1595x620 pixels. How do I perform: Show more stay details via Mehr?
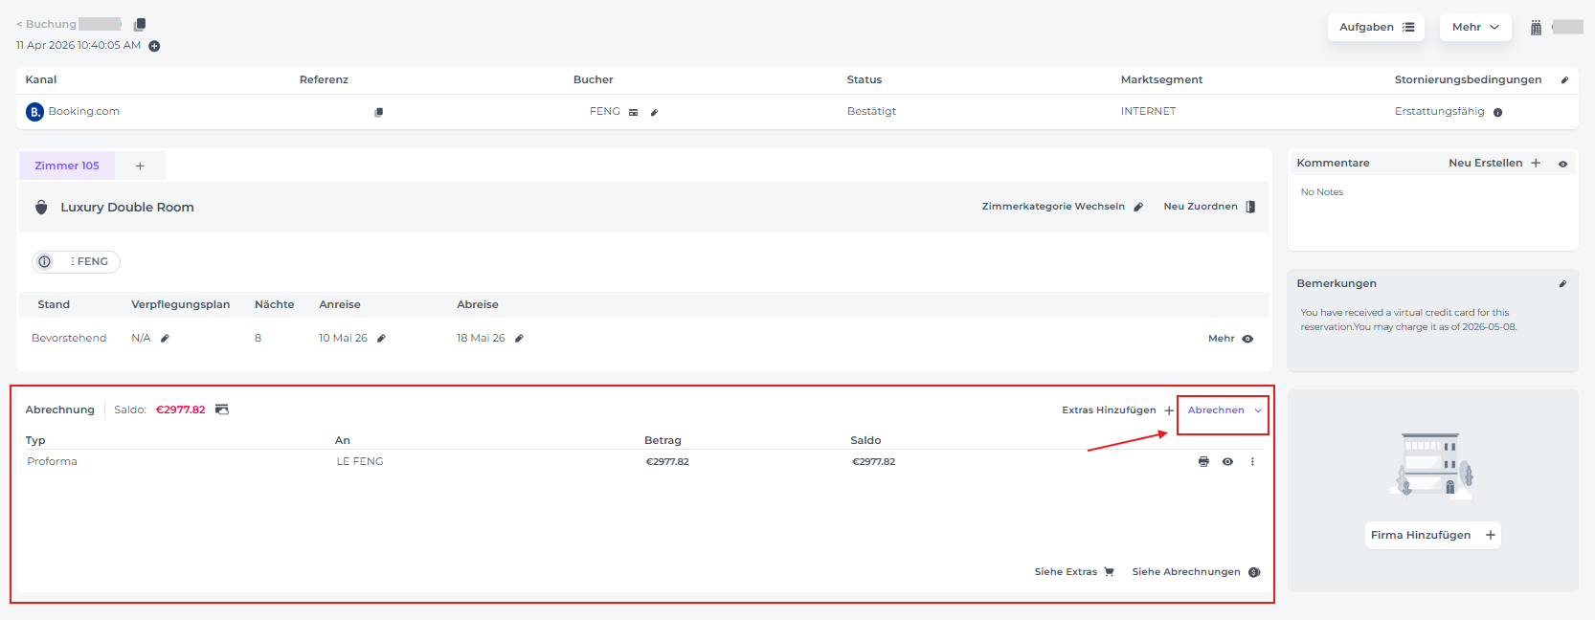click(1229, 339)
